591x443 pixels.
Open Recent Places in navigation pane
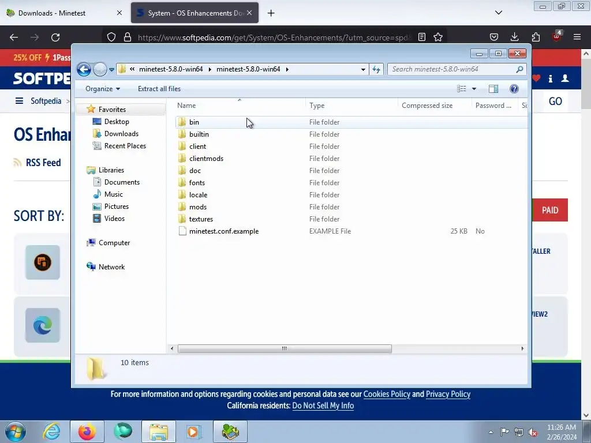125,146
